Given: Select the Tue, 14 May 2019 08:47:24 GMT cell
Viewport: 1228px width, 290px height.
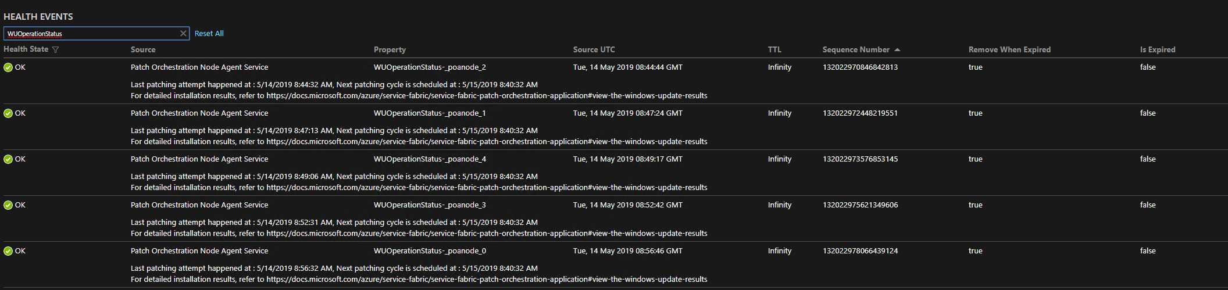Looking at the screenshot, I should pyautogui.click(x=628, y=113).
